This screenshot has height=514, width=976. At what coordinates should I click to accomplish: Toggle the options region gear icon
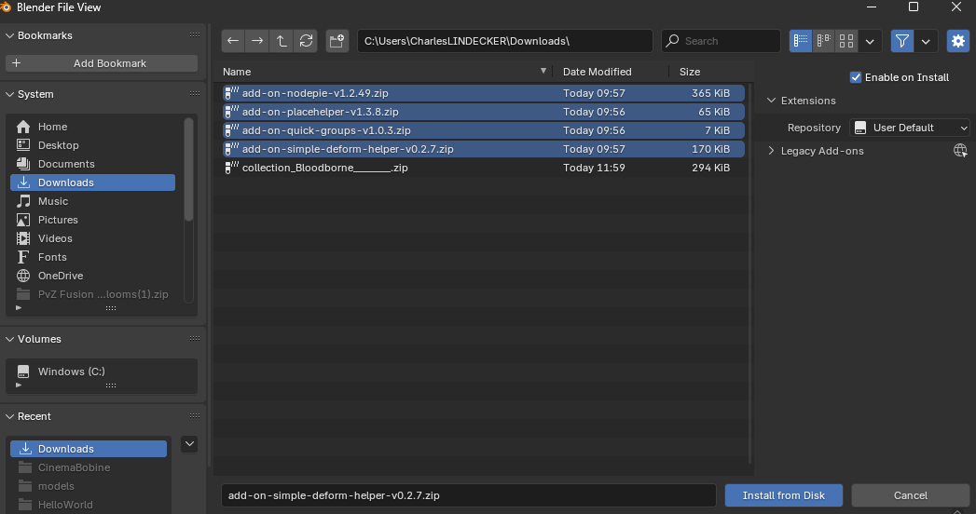tap(958, 41)
